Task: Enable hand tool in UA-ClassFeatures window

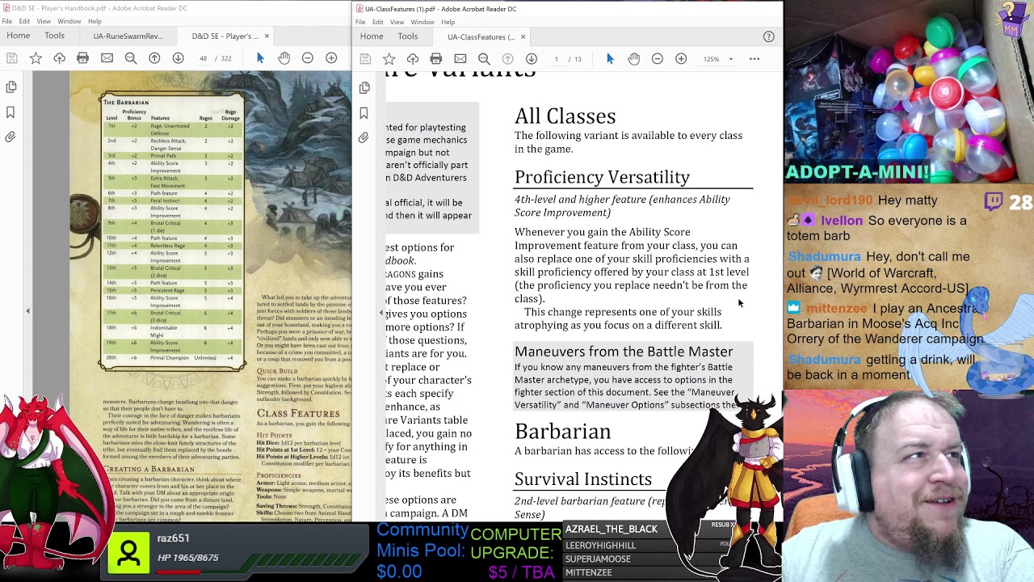Action: tap(634, 58)
